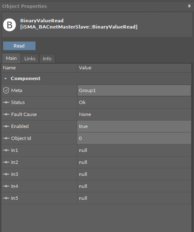Select the In3 null value cell

(x=134, y=174)
